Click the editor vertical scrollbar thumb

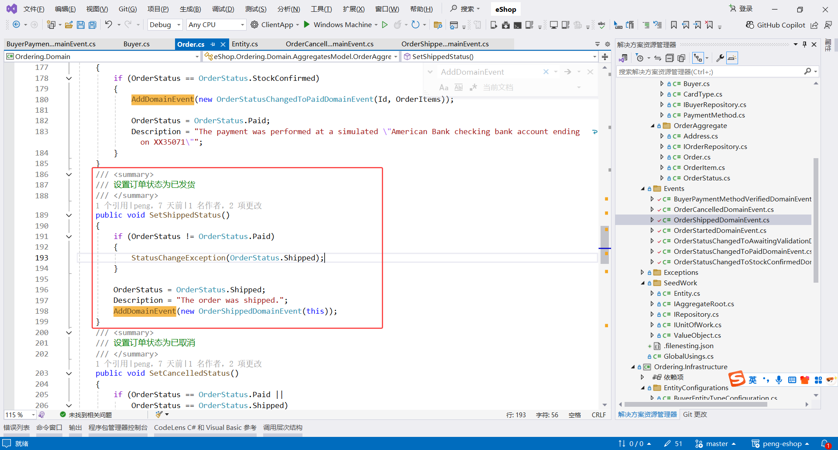tap(604, 245)
